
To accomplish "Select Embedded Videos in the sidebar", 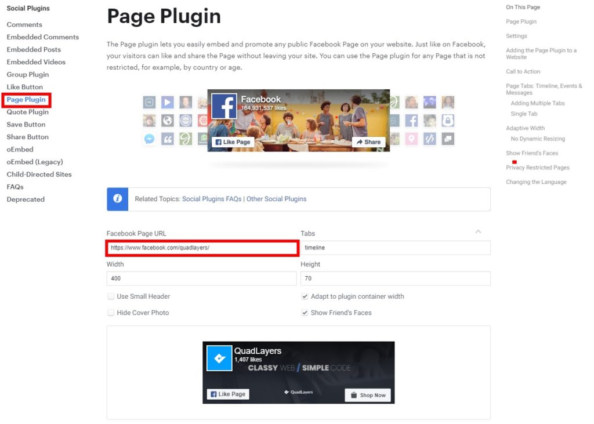I will pos(36,62).
